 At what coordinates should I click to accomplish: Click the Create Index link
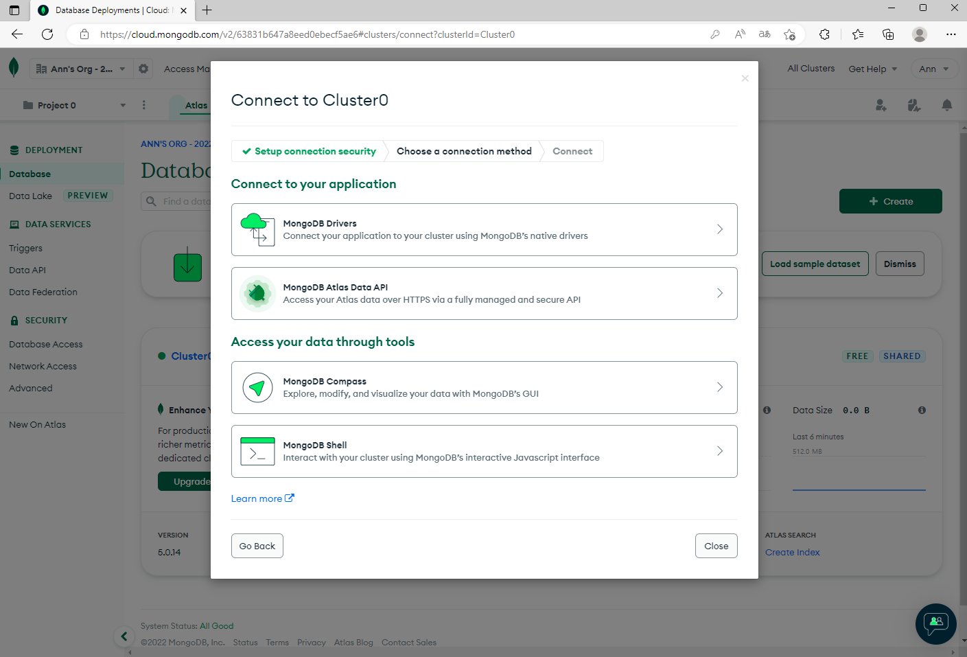click(x=793, y=552)
